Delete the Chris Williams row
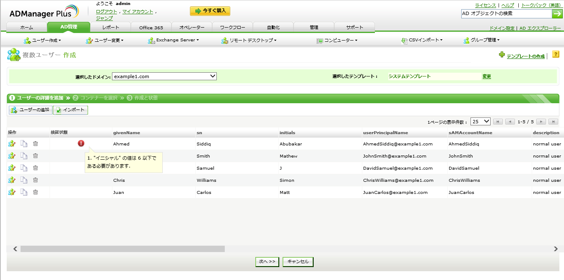This screenshot has width=564, height=280. tap(36, 180)
